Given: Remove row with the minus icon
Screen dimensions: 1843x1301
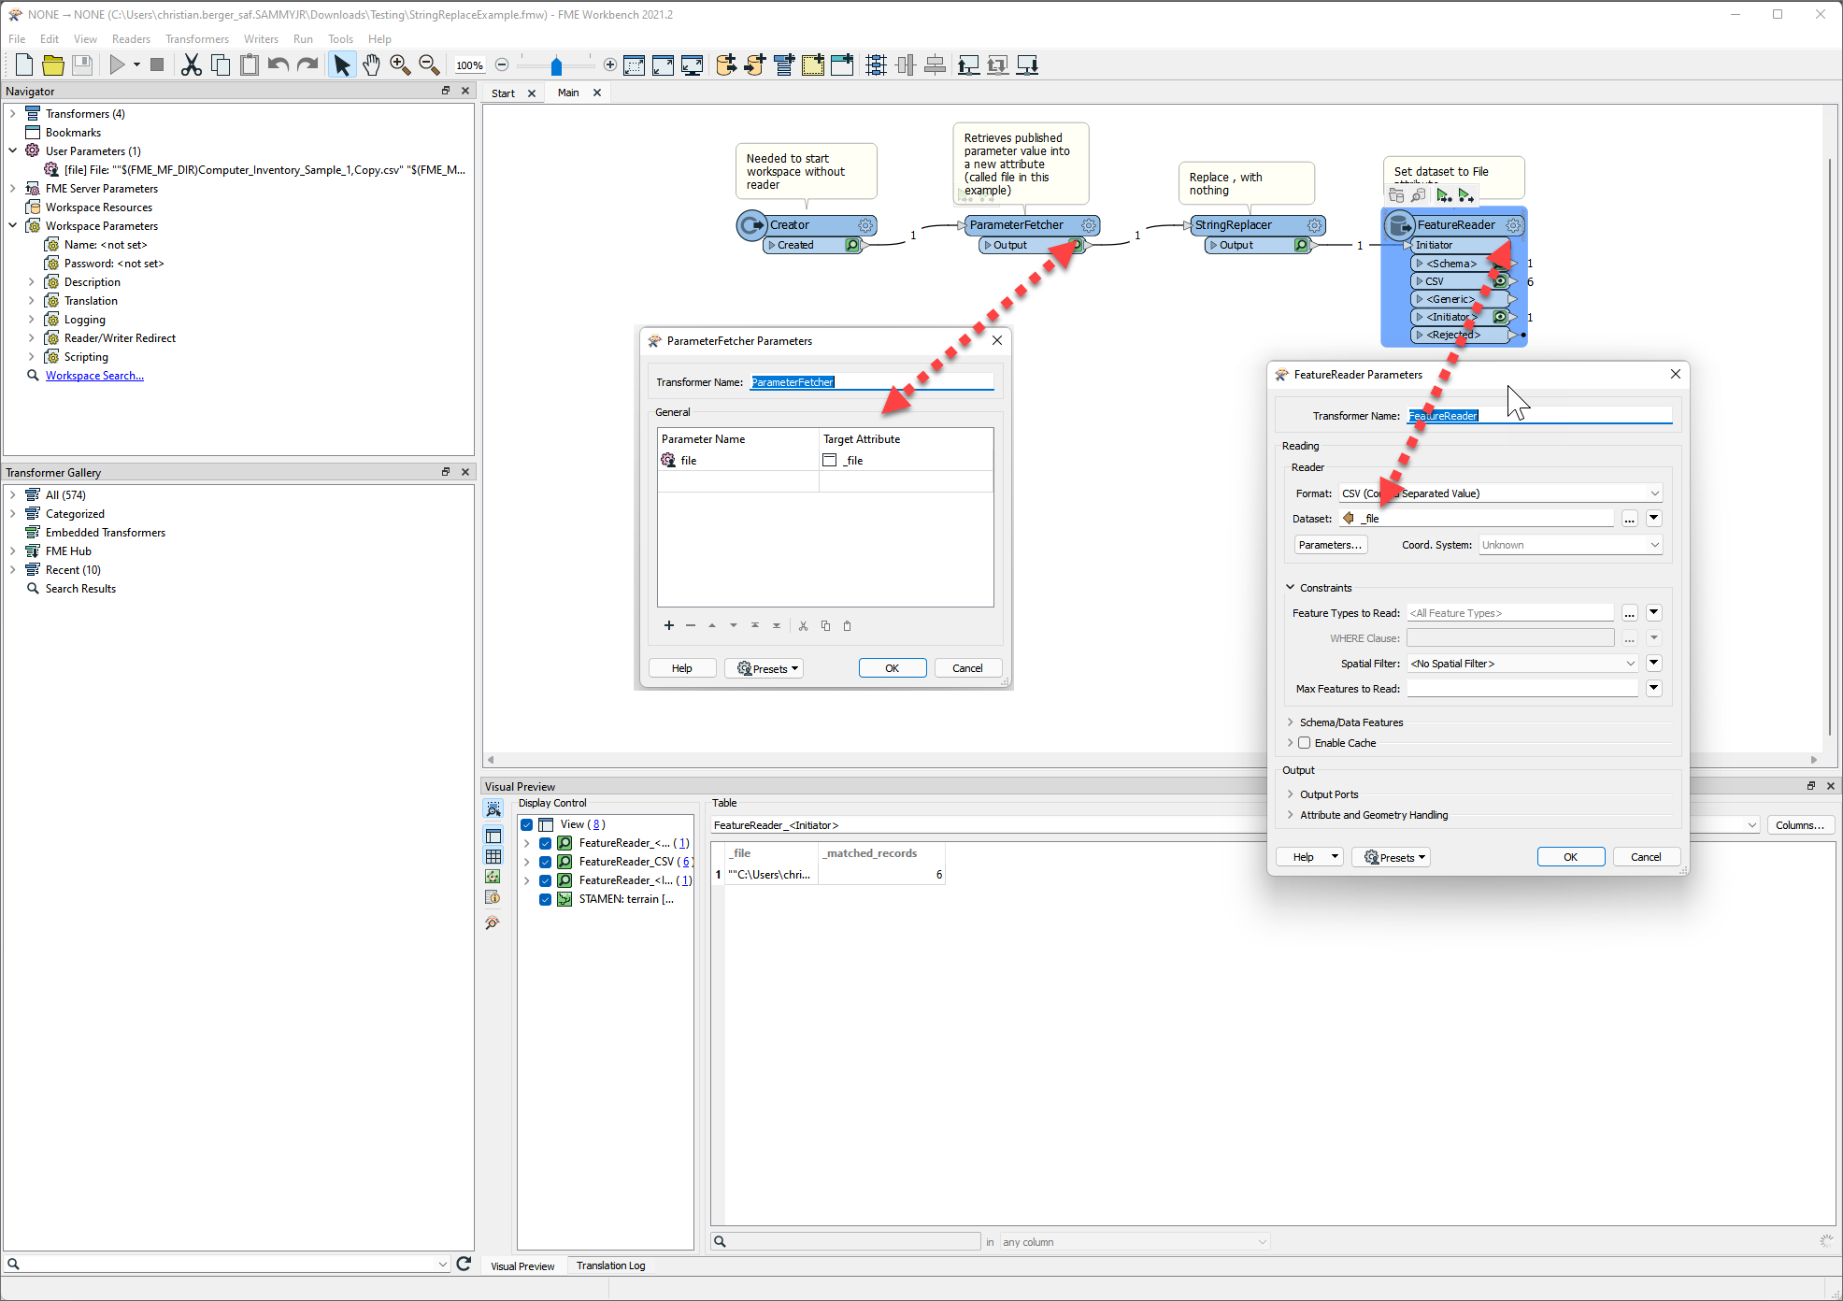Looking at the screenshot, I should (691, 625).
